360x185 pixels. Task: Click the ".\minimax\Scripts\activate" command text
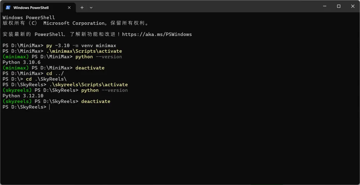(x=84, y=51)
